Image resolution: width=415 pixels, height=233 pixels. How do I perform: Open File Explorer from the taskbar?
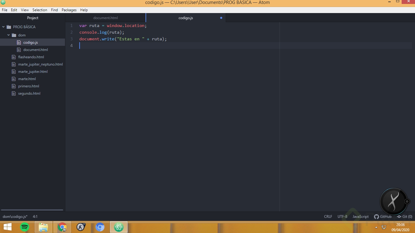coord(43,227)
